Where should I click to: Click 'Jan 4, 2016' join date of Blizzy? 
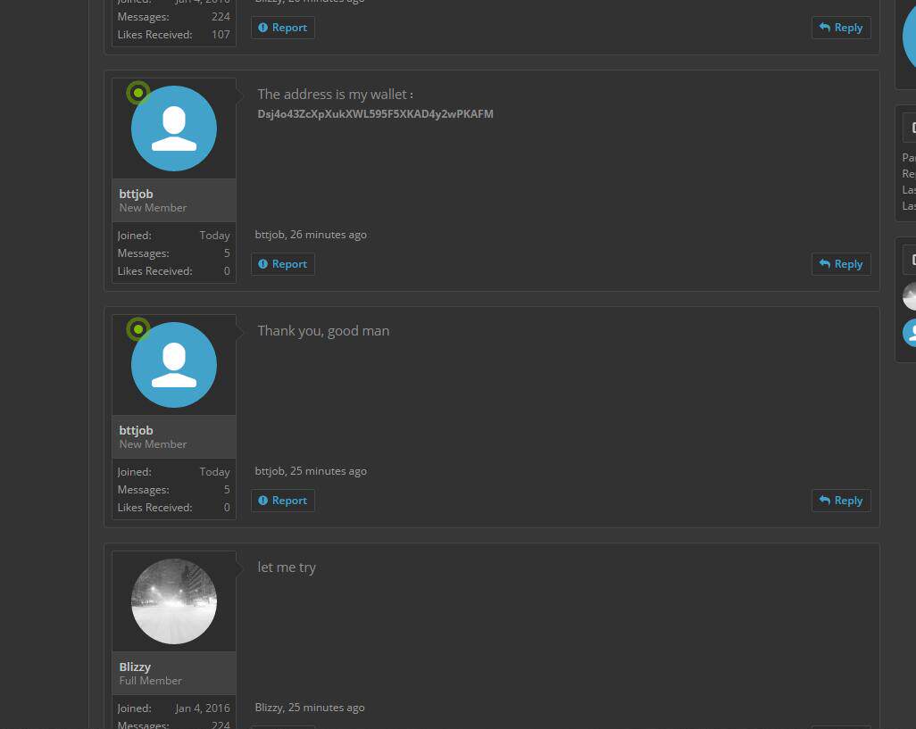pos(203,708)
